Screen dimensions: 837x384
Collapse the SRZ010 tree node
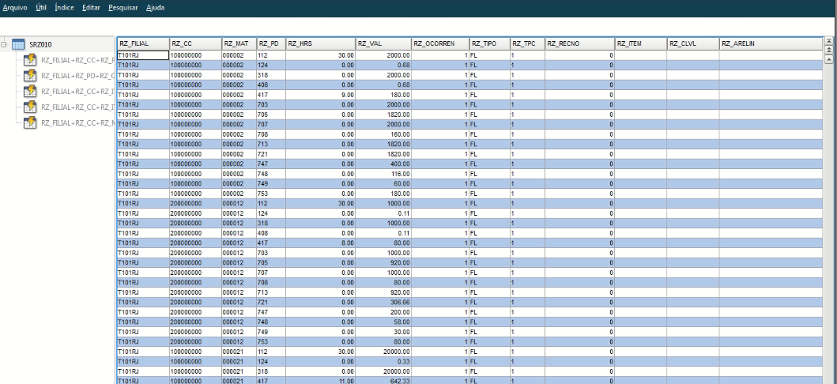(4, 44)
